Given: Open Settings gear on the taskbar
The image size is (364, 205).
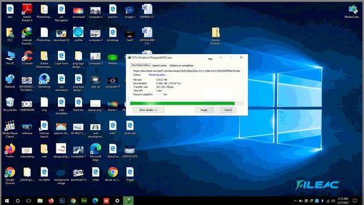Looking at the screenshot, I should pyautogui.click(x=117, y=200).
